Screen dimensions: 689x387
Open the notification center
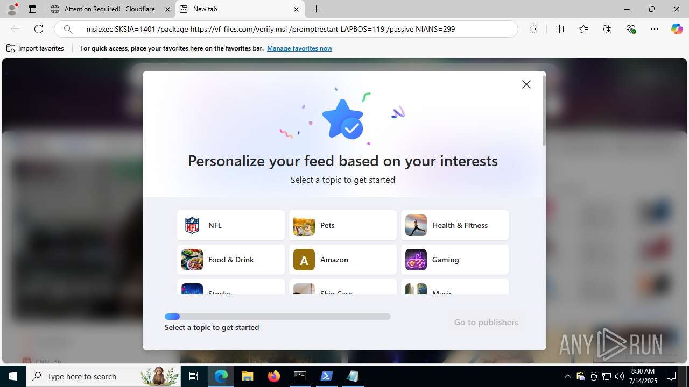[x=671, y=376]
